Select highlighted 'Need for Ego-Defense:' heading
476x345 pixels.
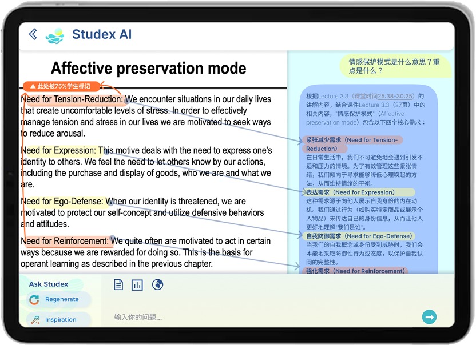[x=62, y=202]
